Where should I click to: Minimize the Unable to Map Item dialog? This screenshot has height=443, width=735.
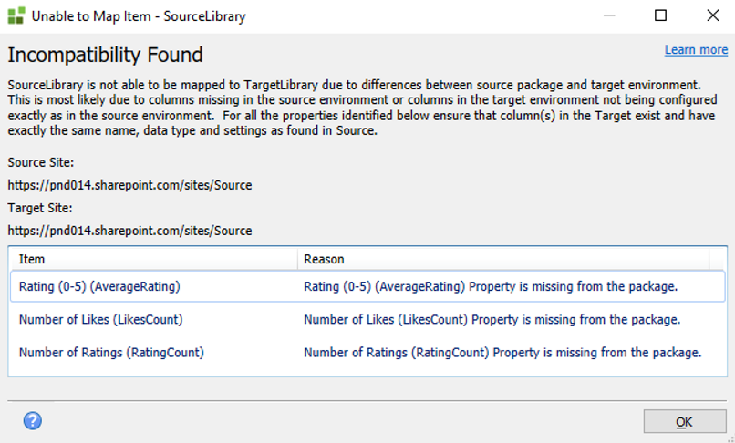point(610,15)
